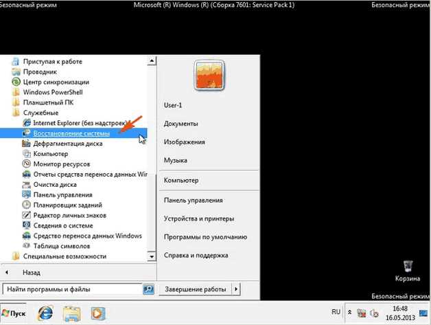Select Восстановление системы menu entry
The height and width of the screenshot is (325, 431).
(x=71, y=133)
